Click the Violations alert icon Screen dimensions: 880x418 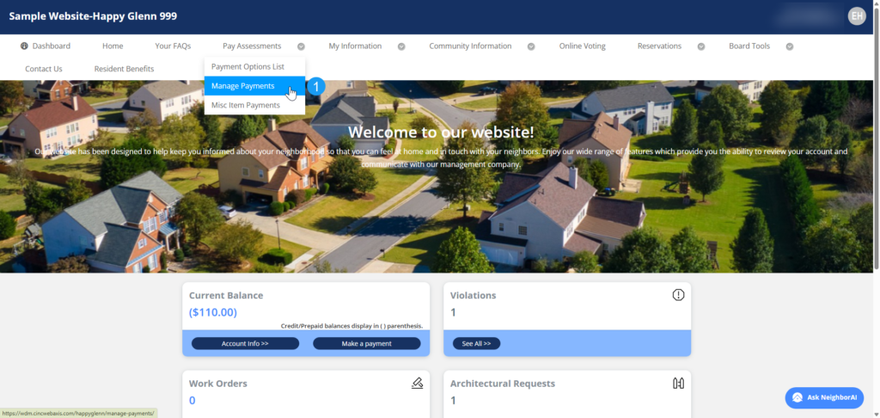678,295
